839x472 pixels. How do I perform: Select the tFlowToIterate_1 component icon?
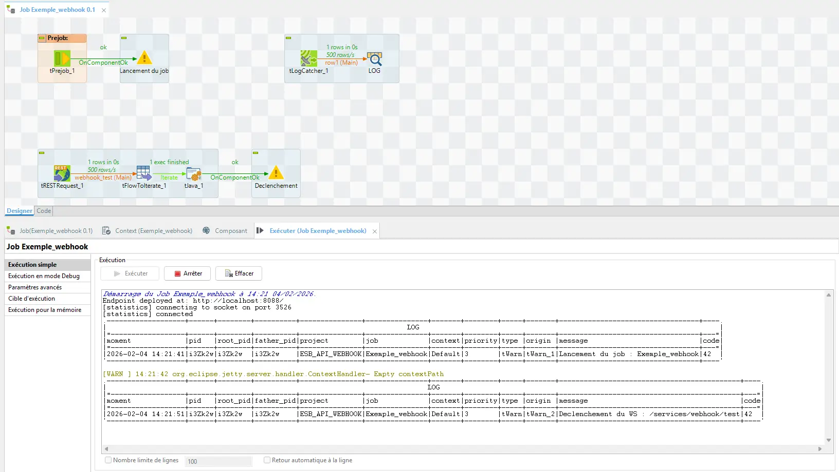coord(144,173)
